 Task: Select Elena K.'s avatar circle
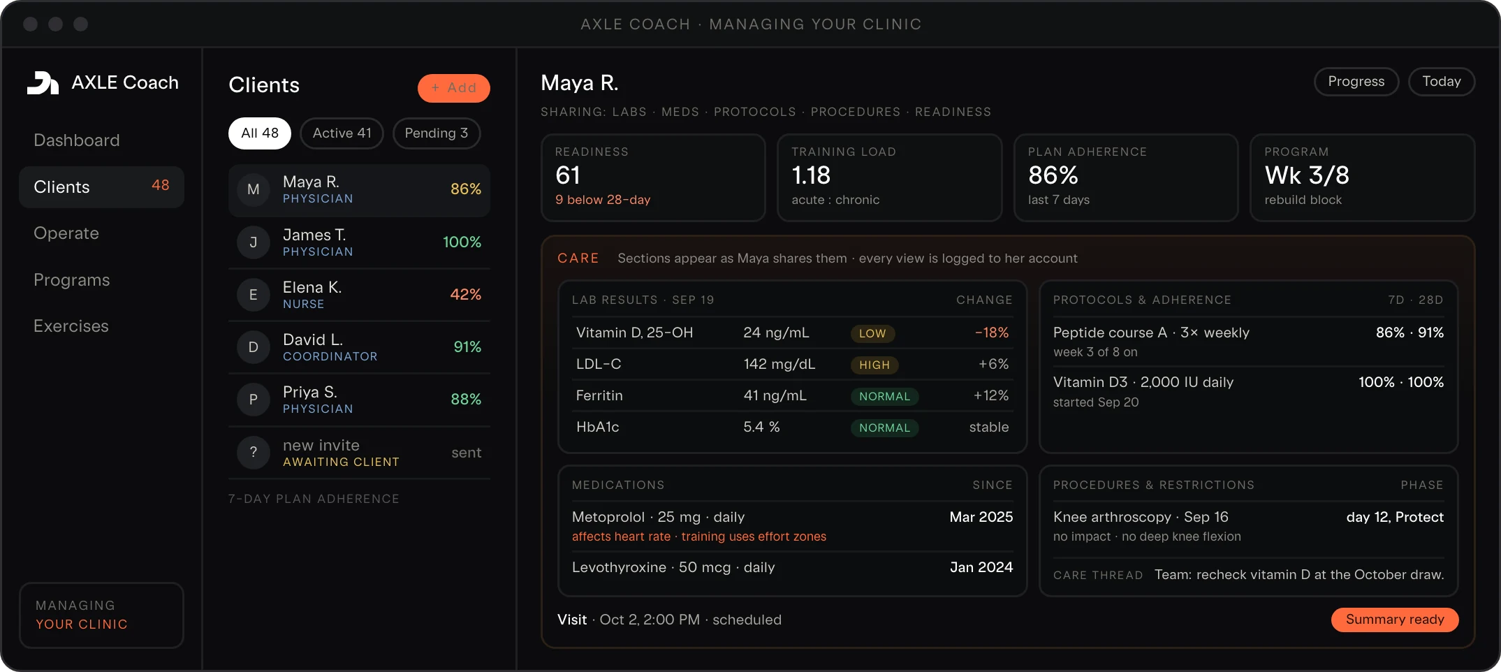254,295
